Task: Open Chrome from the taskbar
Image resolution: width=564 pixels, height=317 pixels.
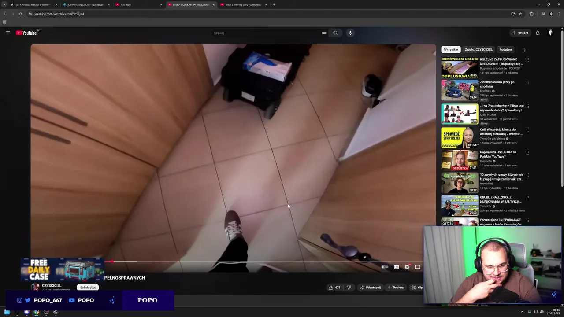Action: click(x=37, y=312)
